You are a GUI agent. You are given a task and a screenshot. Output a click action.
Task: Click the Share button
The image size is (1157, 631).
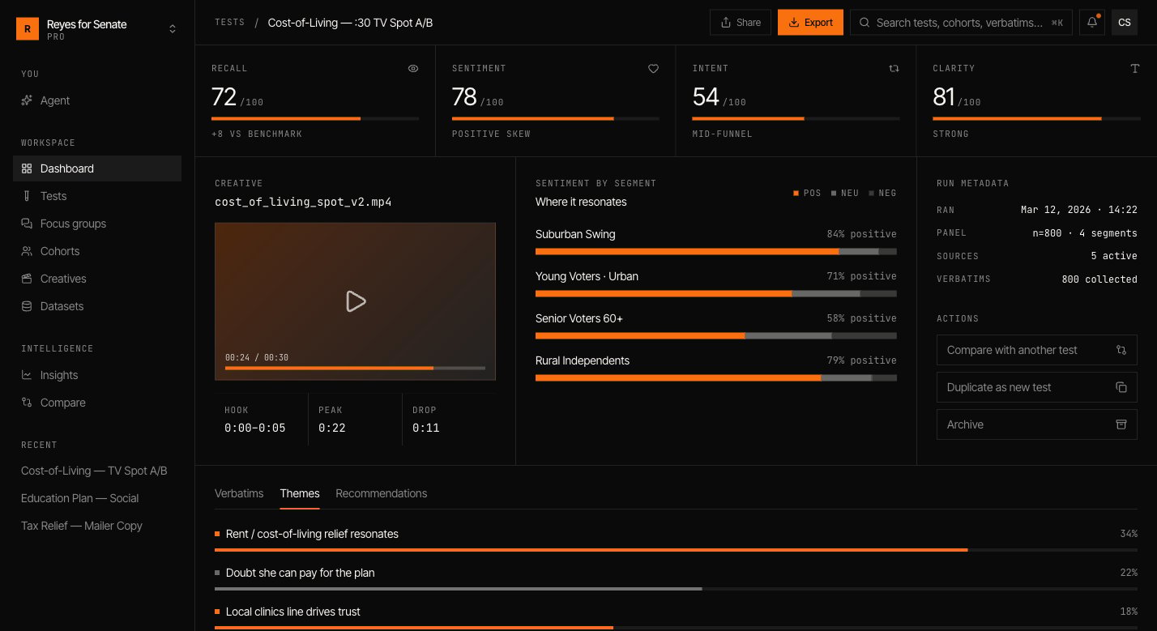tap(741, 23)
